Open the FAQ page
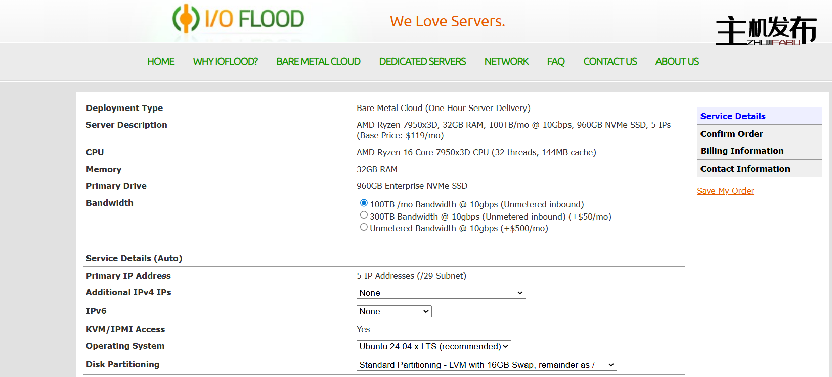The image size is (832, 377). pyautogui.click(x=555, y=62)
